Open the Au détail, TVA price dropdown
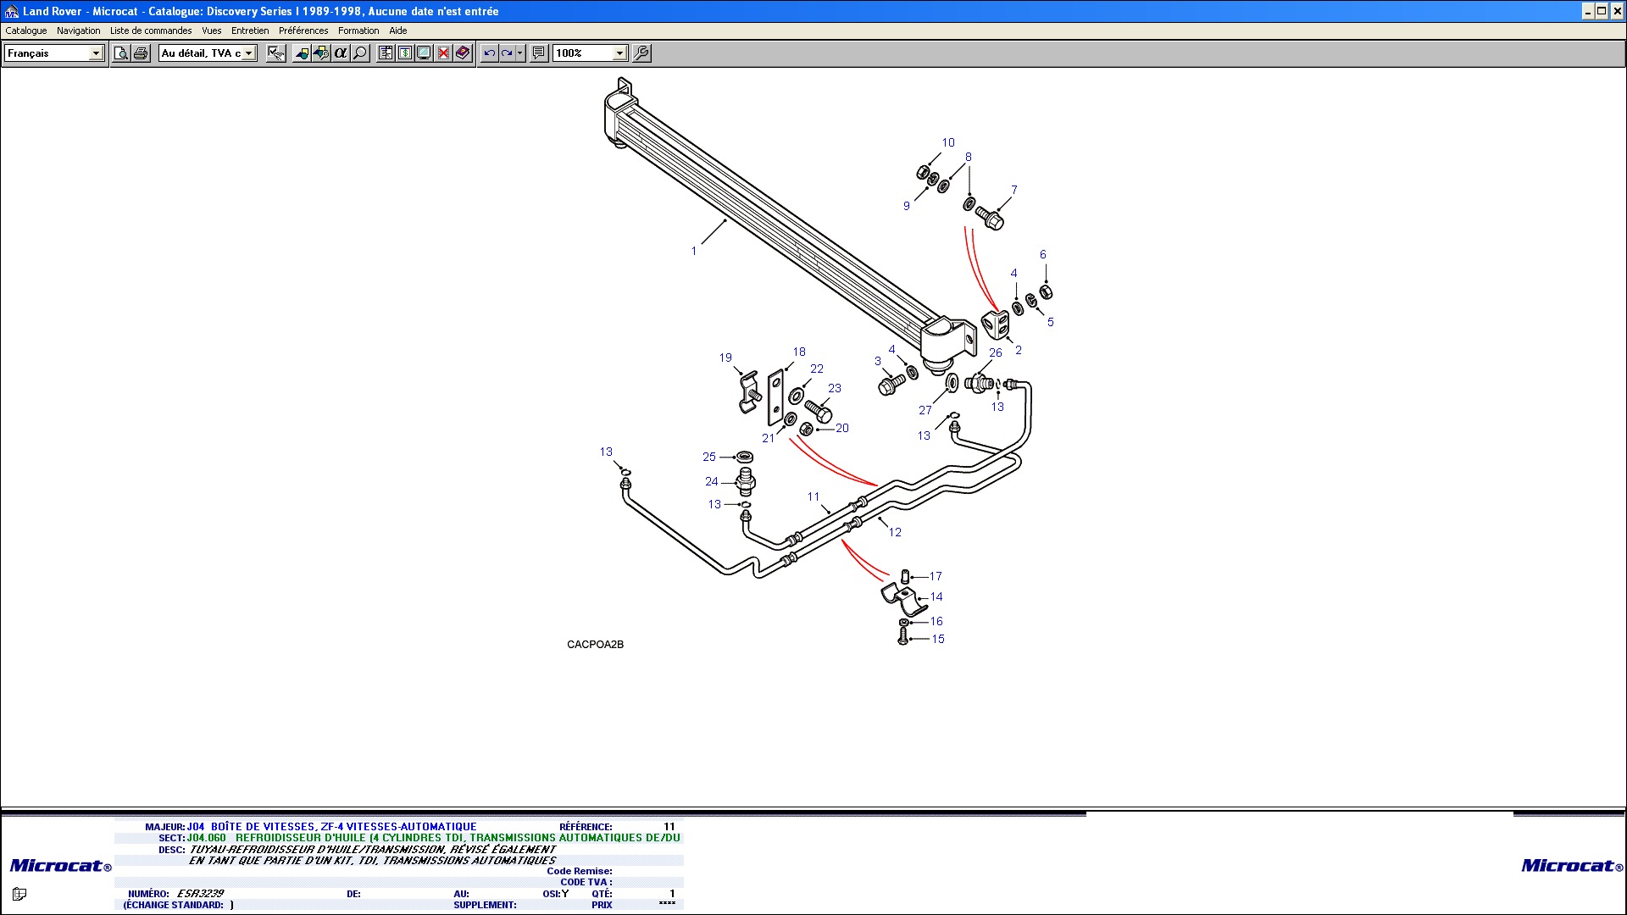The height and width of the screenshot is (915, 1627). click(248, 53)
